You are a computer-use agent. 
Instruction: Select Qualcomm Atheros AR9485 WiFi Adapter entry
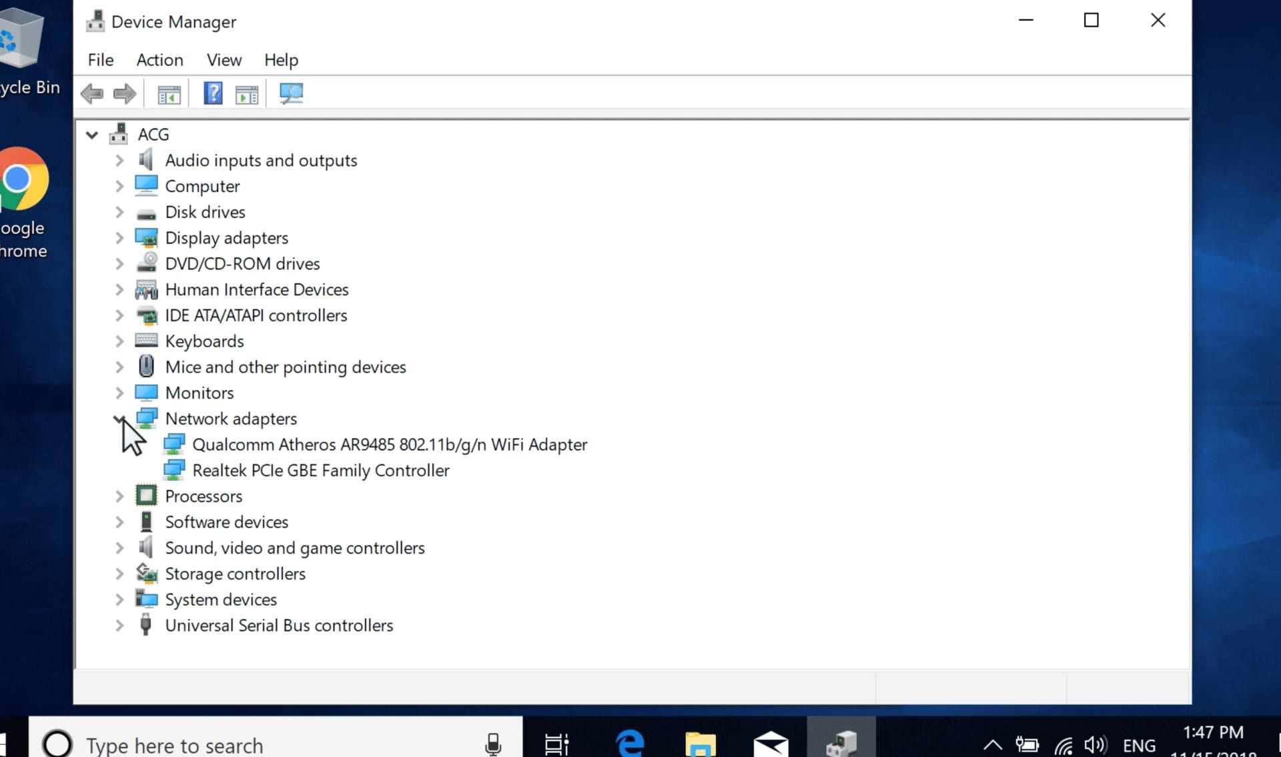(388, 444)
